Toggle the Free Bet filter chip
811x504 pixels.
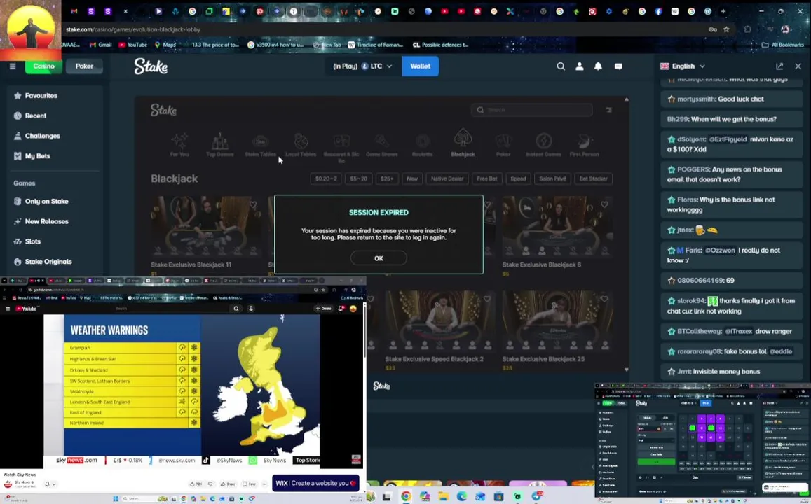click(486, 178)
